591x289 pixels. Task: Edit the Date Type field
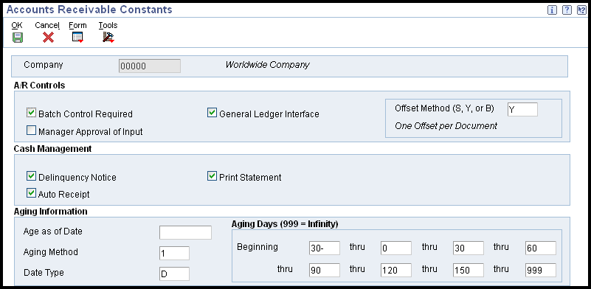(175, 274)
